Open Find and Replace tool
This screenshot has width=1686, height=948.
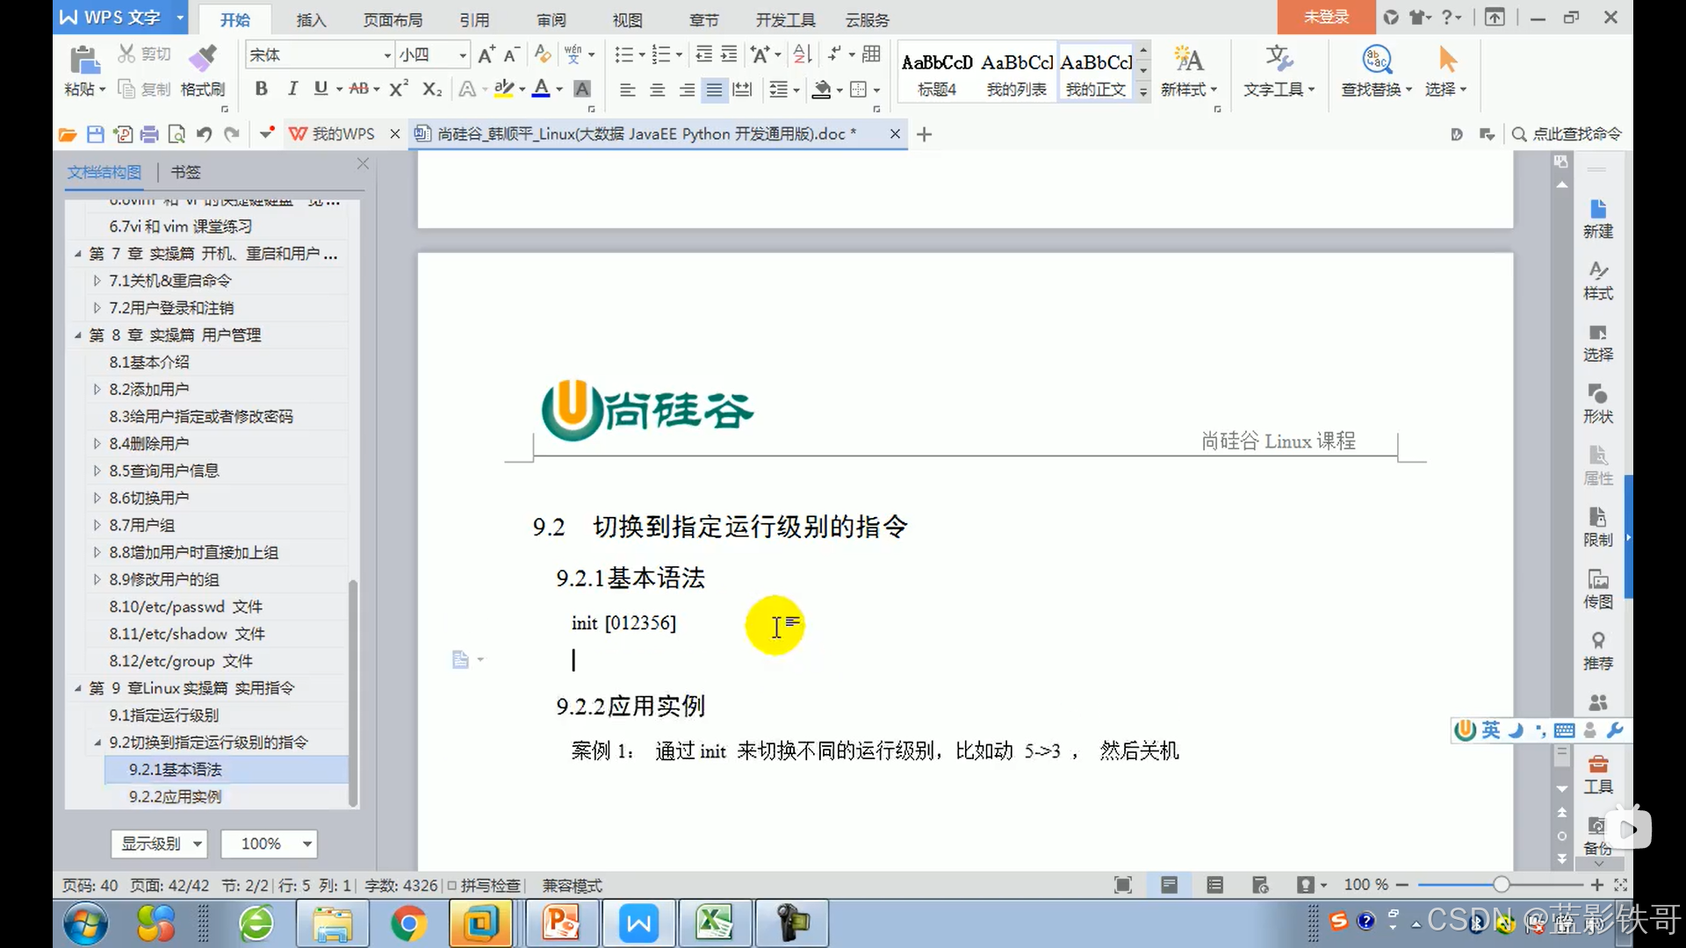pyautogui.click(x=1376, y=61)
